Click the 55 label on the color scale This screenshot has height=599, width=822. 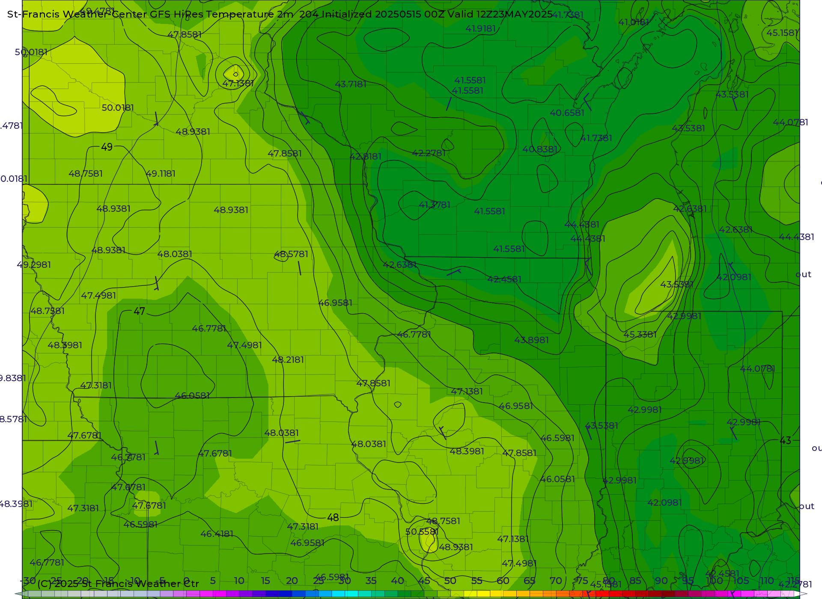click(x=477, y=581)
